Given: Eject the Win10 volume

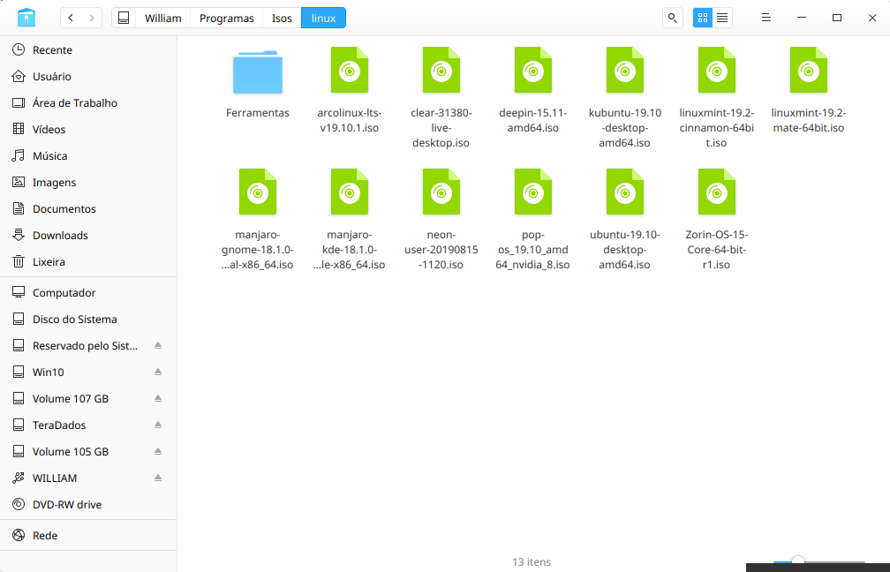Looking at the screenshot, I should [158, 373].
